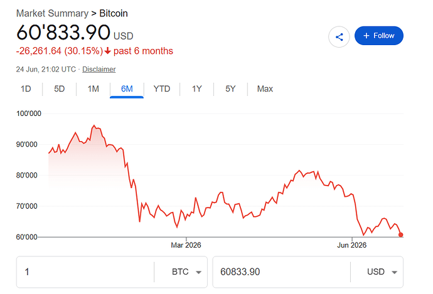This screenshot has width=433, height=294.
Task: Click the BTC amount input field
Action: pyautogui.click(x=85, y=272)
